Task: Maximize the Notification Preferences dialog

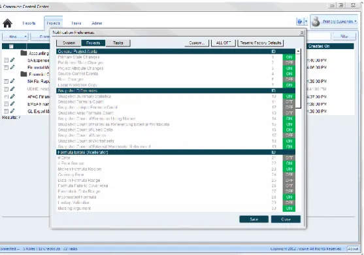Action: (302, 33)
